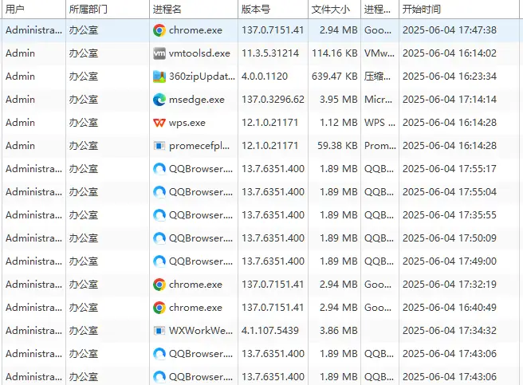Image resolution: width=523 pixels, height=385 pixels.
Task: Click file size 639.47 KB
Action: pyautogui.click(x=335, y=77)
